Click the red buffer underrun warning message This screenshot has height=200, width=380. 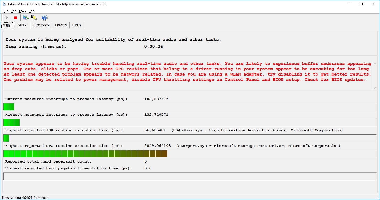[187, 72]
